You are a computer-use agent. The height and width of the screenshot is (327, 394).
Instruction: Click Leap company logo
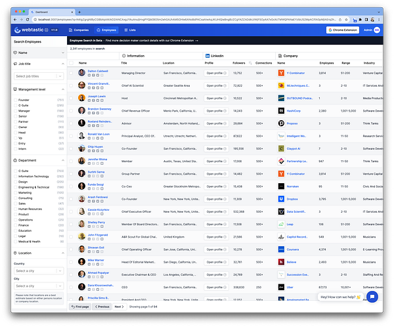[281, 224]
